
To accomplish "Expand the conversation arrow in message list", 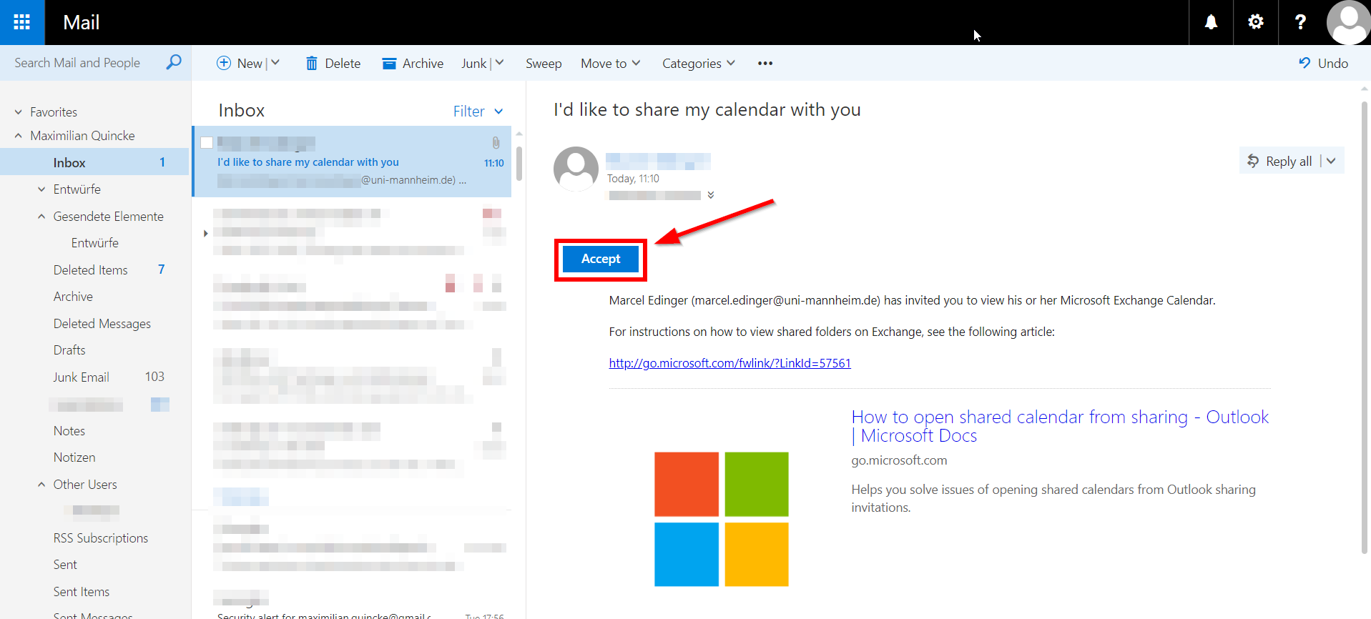I will (205, 233).
